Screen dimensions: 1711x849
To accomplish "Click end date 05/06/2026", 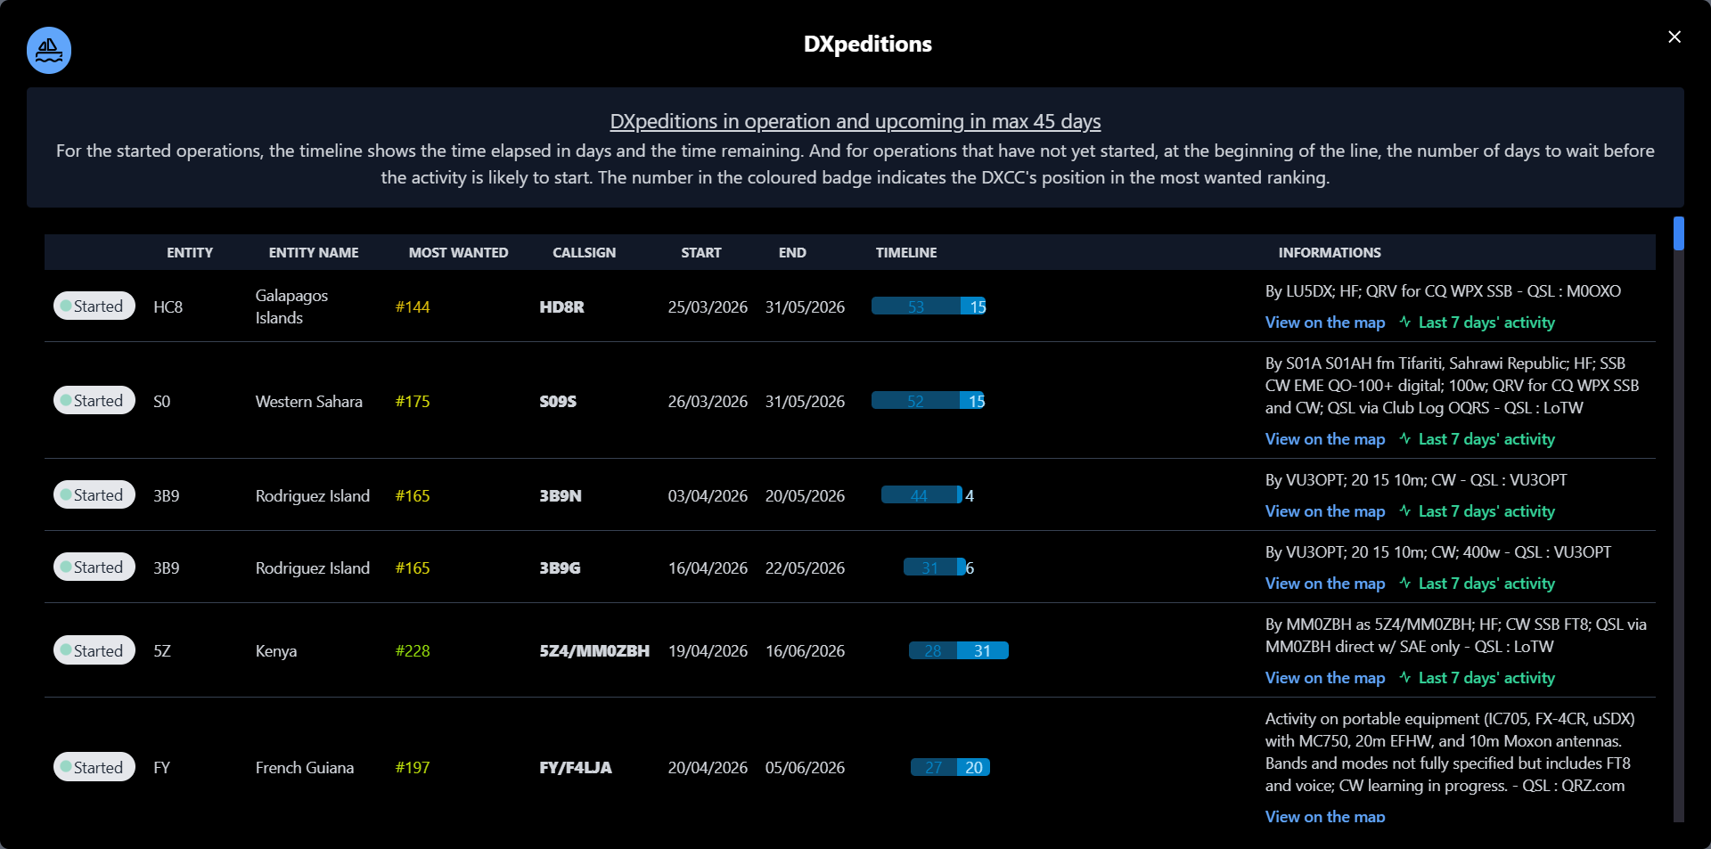I will 805,767.
